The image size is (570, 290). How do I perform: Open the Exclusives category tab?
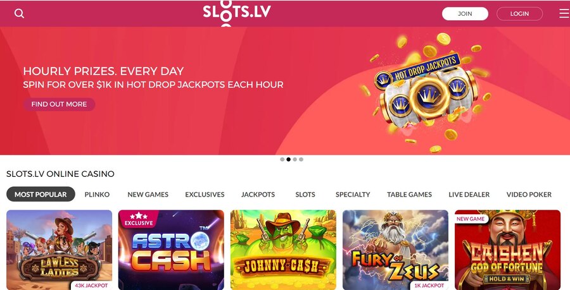pyautogui.click(x=205, y=195)
